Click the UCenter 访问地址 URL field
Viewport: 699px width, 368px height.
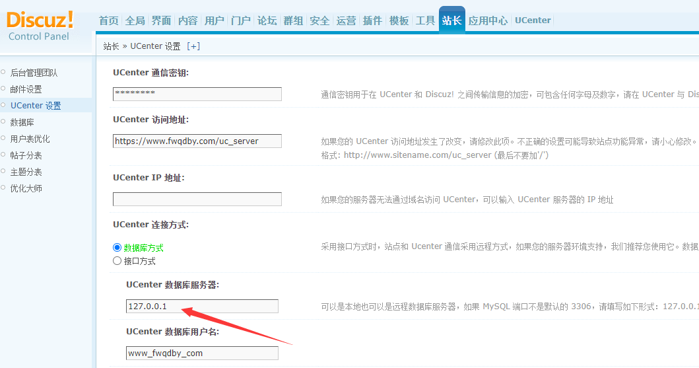[197, 141]
